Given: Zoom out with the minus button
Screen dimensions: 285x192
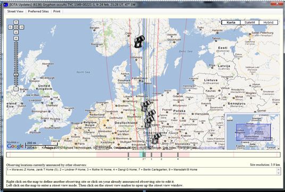Looking at the screenshot, I should pos(16,89).
